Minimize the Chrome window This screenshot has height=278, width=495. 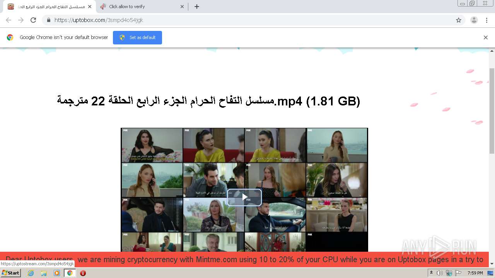point(463,3)
